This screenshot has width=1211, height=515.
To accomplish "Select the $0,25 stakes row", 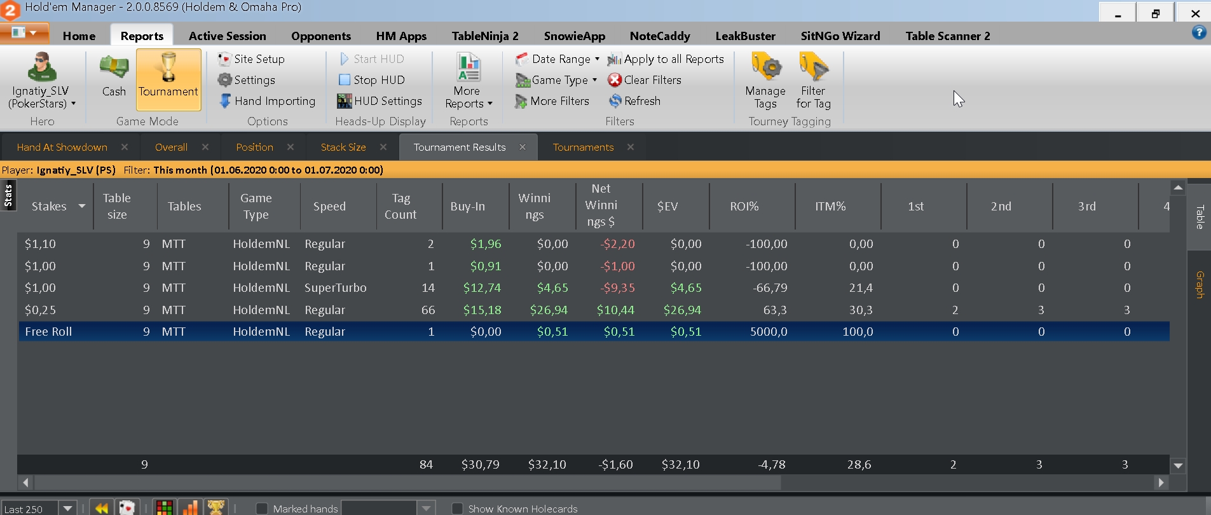I will tap(594, 310).
